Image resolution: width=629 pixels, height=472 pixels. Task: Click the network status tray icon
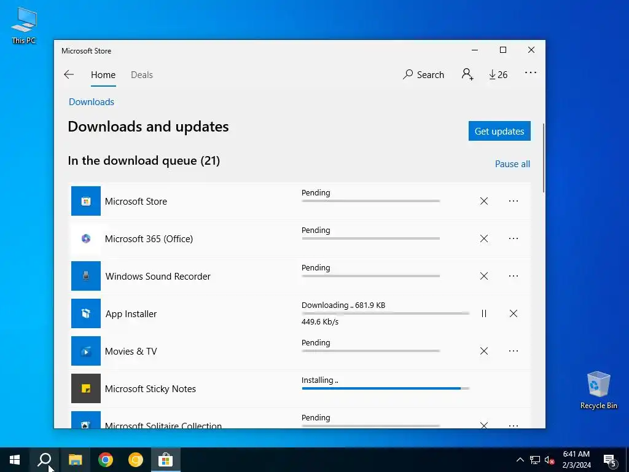coord(535,460)
